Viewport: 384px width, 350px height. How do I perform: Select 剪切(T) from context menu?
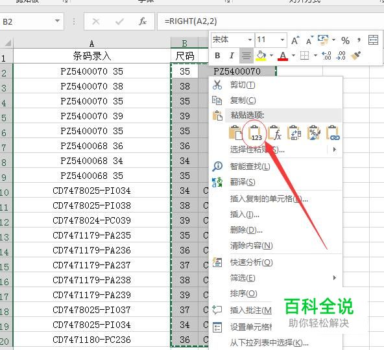click(276, 85)
